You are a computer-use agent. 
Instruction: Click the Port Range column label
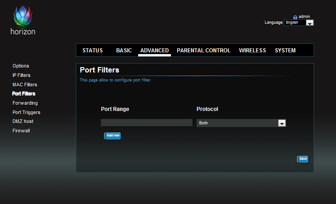tap(115, 109)
